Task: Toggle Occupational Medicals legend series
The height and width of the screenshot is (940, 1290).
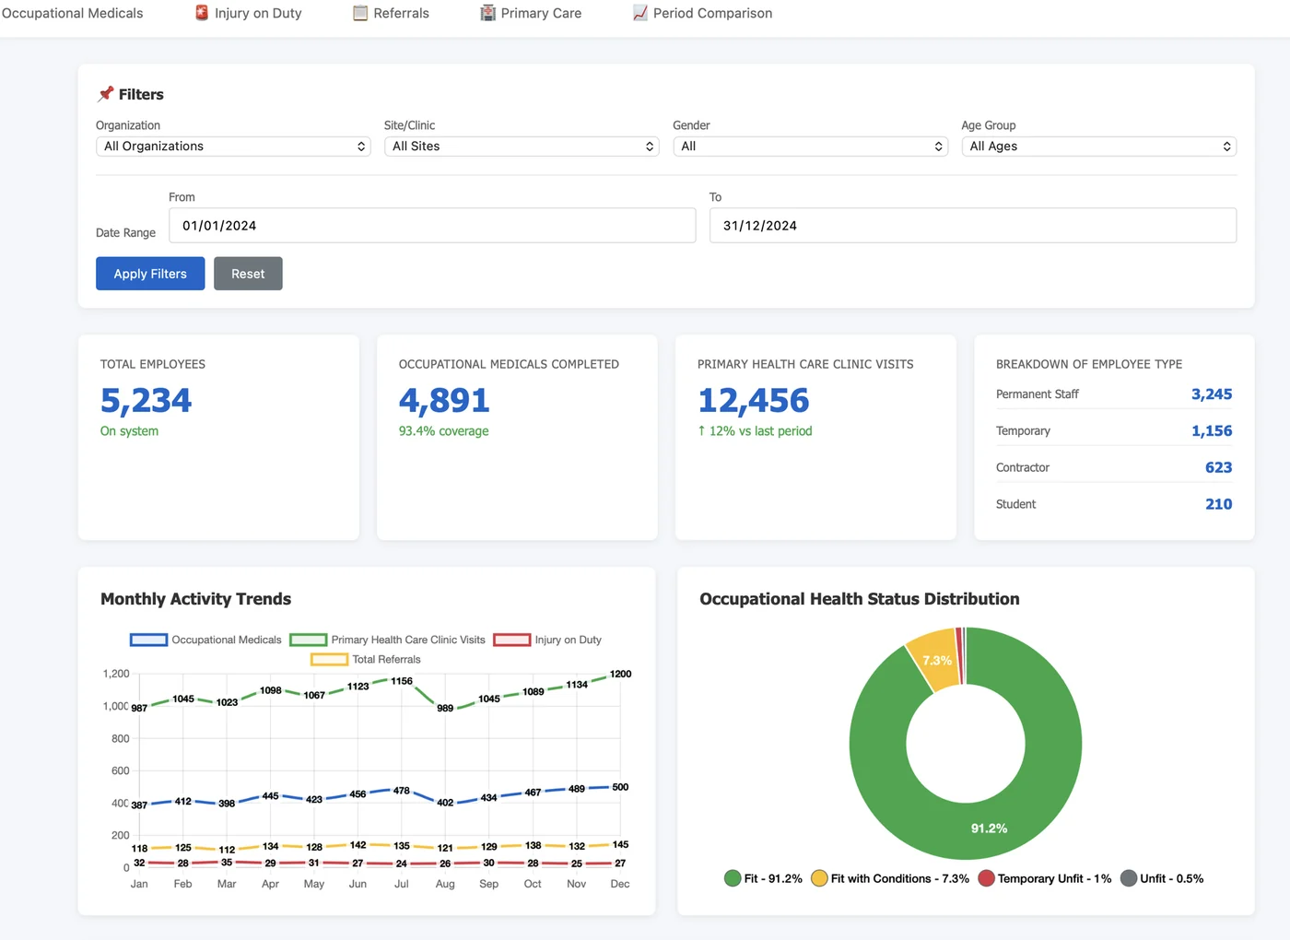Action: [205, 640]
